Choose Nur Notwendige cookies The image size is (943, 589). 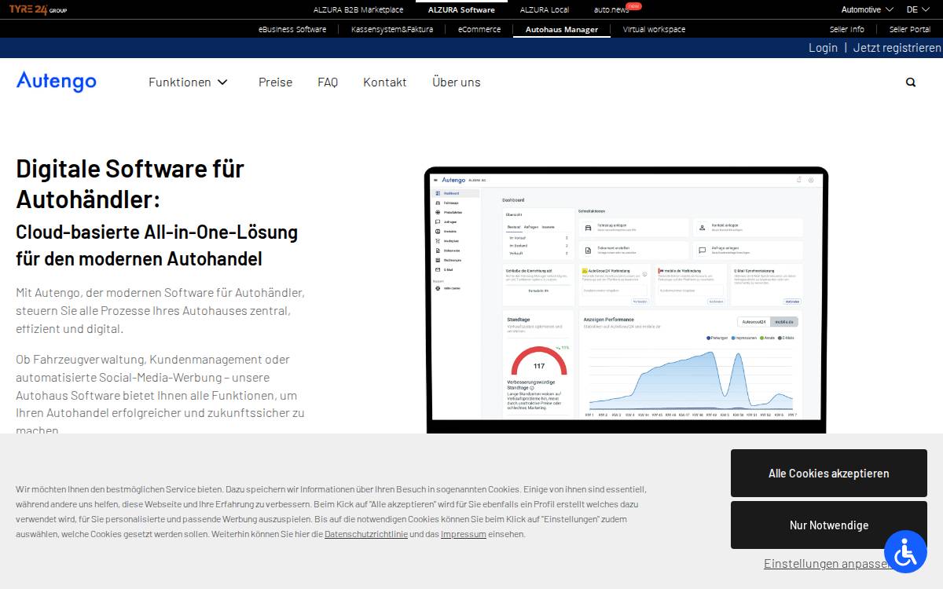tap(829, 525)
